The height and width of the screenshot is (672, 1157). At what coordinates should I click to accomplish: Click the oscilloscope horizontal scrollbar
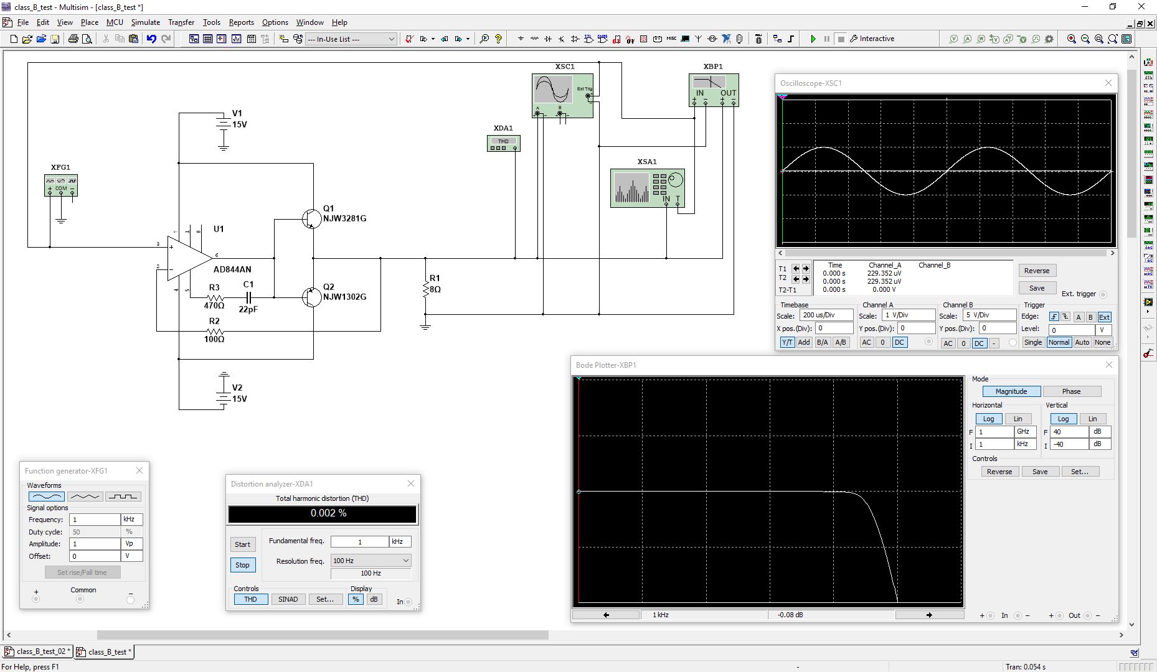point(945,253)
